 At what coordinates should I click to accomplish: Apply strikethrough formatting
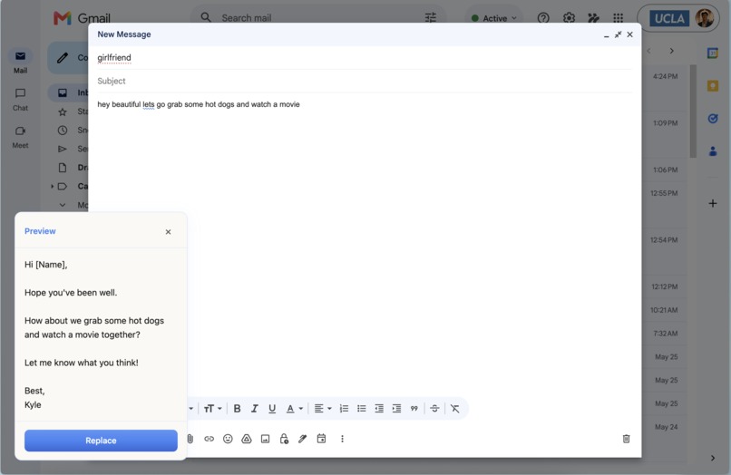(434, 409)
